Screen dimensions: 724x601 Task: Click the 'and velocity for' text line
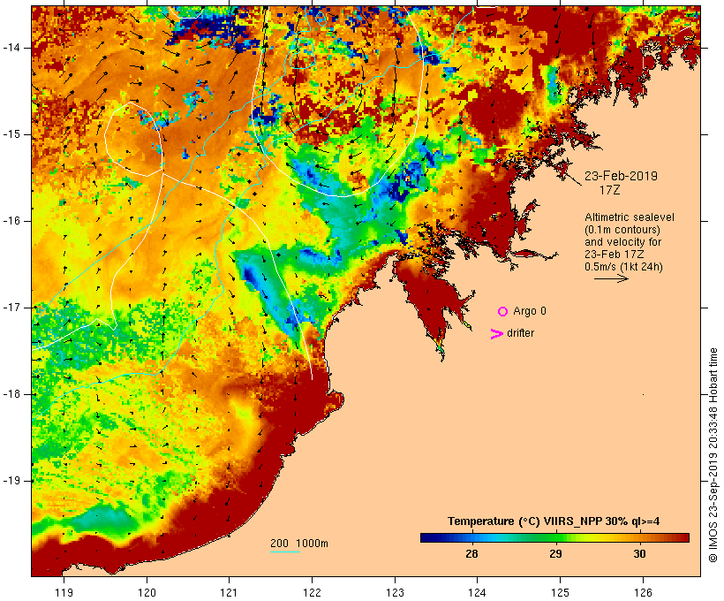click(x=622, y=242)
